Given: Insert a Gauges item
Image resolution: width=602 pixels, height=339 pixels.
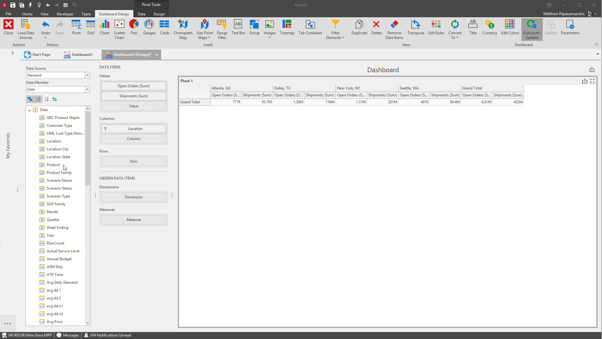Looking at the screenshot, I should [149, 27].
